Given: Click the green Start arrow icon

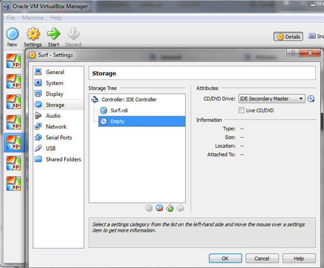Looking at the screenshot, I should [53, 34].
